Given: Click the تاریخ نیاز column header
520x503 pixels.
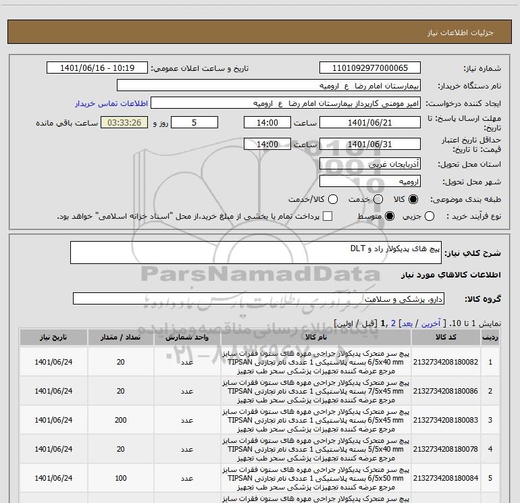Looking at the screenshot, I should click(x=53, y=337).
